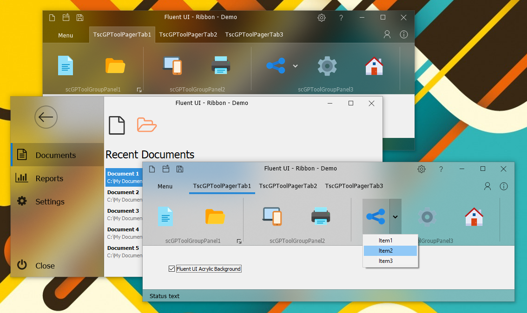Viewport: 527px width, 313px height.
Task: Choose Item3 from the share dropdown menu
Action: (x=390, y=261)
